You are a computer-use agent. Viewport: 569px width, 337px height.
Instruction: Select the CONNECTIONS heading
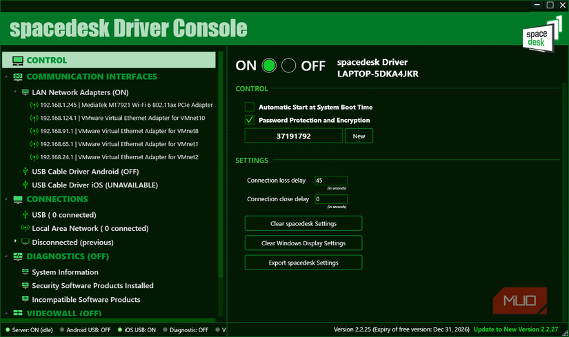(57, 199)
